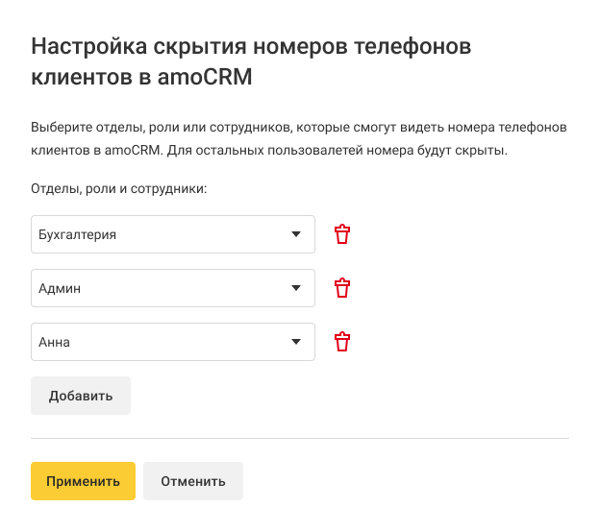The width and height of the screenshot is (600, 531).
Task: Open the Админ dropdown field
Action: (x=173, y=288)
